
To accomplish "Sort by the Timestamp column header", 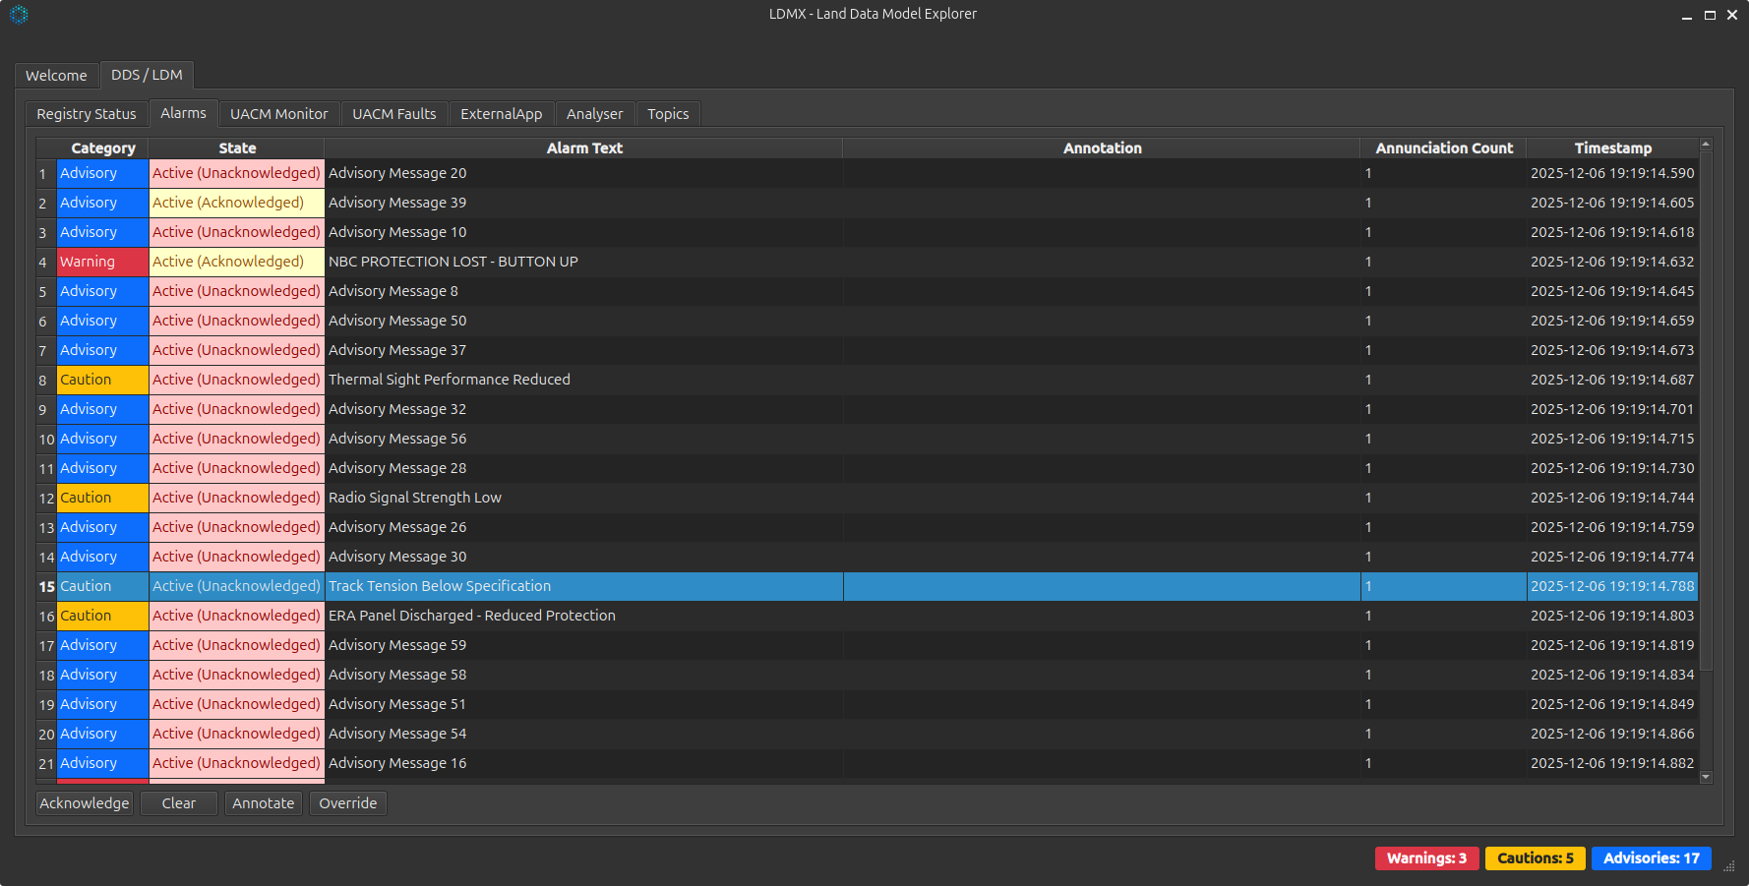I will (1612, 148).
